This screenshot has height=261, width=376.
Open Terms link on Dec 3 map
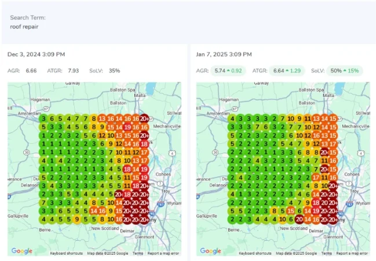click(x=138, y=253)
